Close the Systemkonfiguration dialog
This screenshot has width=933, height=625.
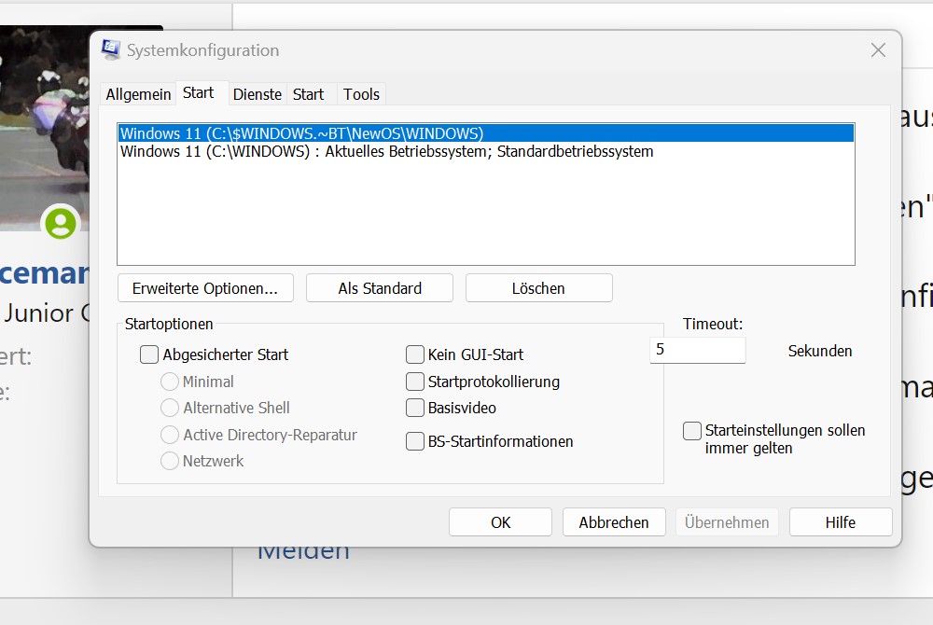[878, 50]
